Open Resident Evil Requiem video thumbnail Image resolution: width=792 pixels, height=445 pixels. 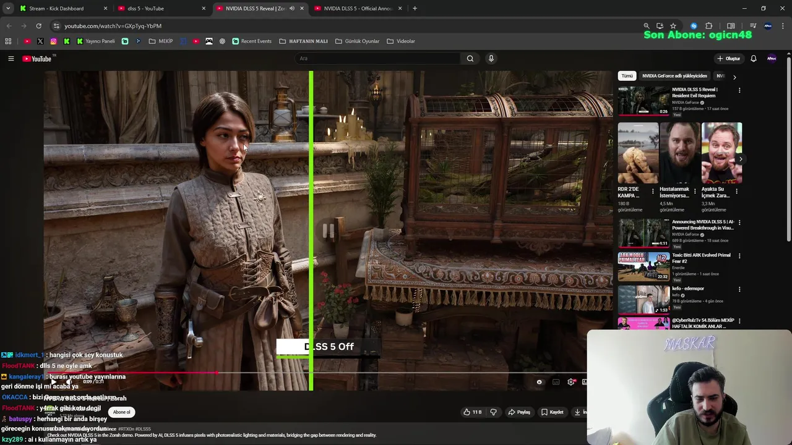point(643,100)
